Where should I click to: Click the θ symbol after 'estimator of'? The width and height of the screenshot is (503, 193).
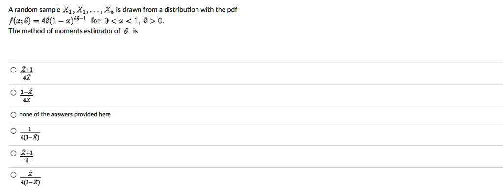pyautogui.click(x=127, y=31)
